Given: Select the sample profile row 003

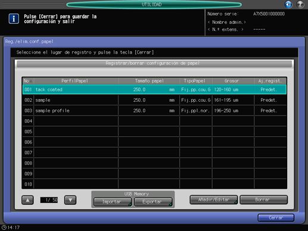Looking at the screenshot, I should [x=154, y=111].
